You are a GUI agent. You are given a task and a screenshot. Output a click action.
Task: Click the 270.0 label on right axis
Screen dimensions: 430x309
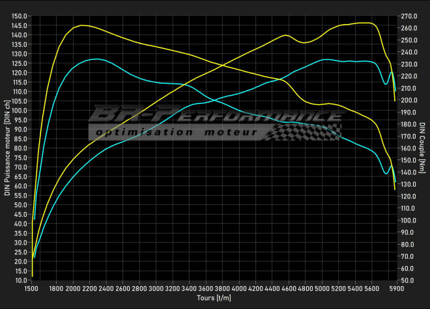pyautogui.click(x=408, y=16)
